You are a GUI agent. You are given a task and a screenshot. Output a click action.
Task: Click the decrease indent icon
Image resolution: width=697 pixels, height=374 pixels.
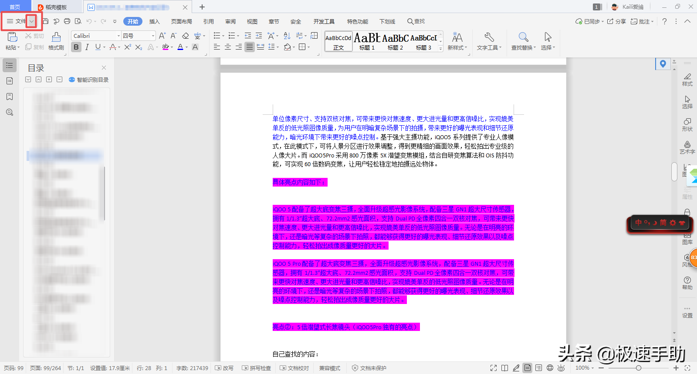click(x=248, y=36)
